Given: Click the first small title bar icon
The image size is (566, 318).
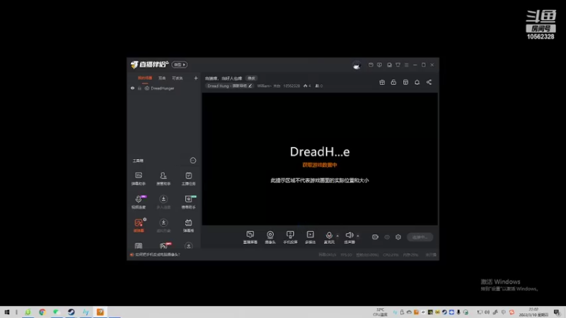Looking at the screenshot, I should click(x=371, y=65).
